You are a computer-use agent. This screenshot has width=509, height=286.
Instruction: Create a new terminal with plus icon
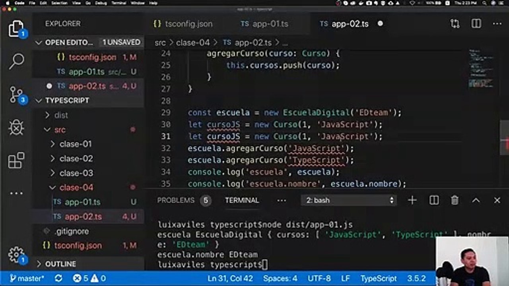click(412, 200)
